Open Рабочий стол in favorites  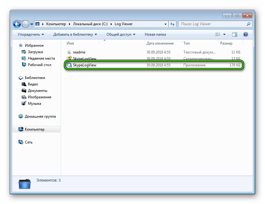click(39, 65)
